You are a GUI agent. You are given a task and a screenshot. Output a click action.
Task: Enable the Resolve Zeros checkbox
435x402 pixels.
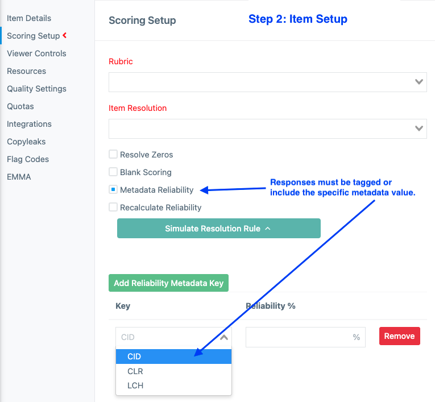(x=113, y=154)
